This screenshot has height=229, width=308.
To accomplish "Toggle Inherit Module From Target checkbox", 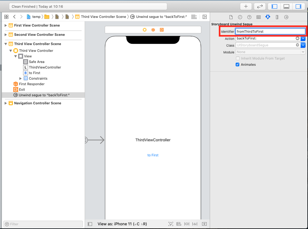I will (238, 58).
